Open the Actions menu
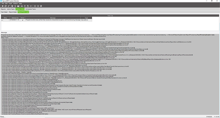220x118 pixels. (15, 3)
